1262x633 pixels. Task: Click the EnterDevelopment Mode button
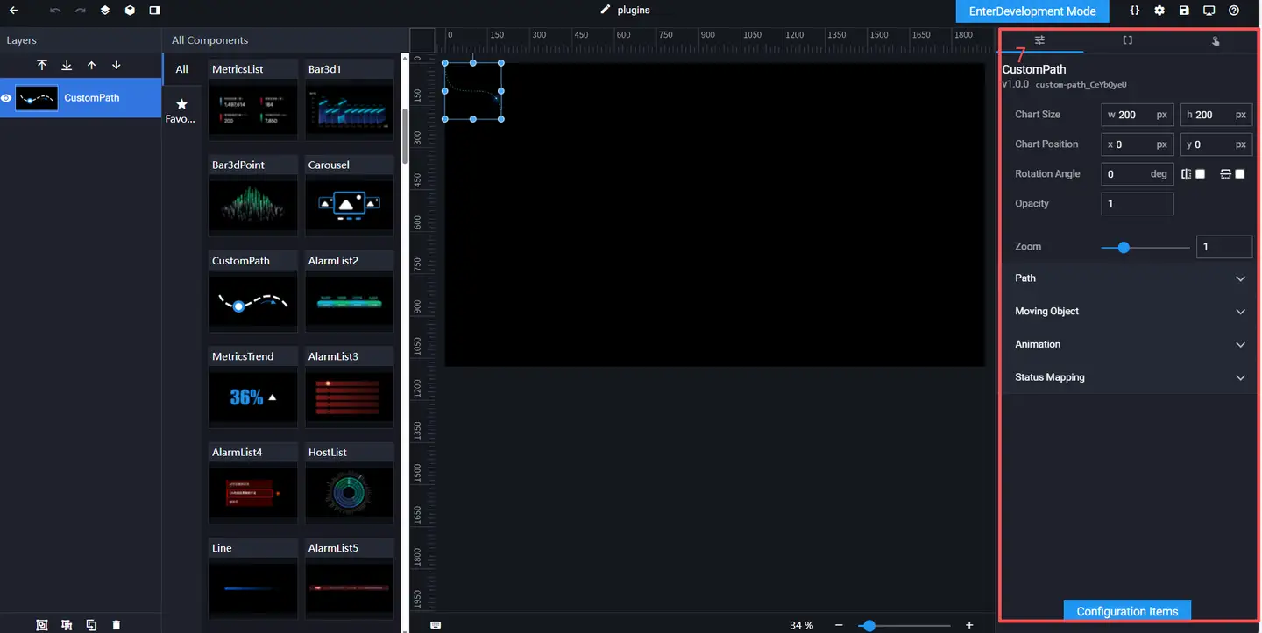point(1032,11)
